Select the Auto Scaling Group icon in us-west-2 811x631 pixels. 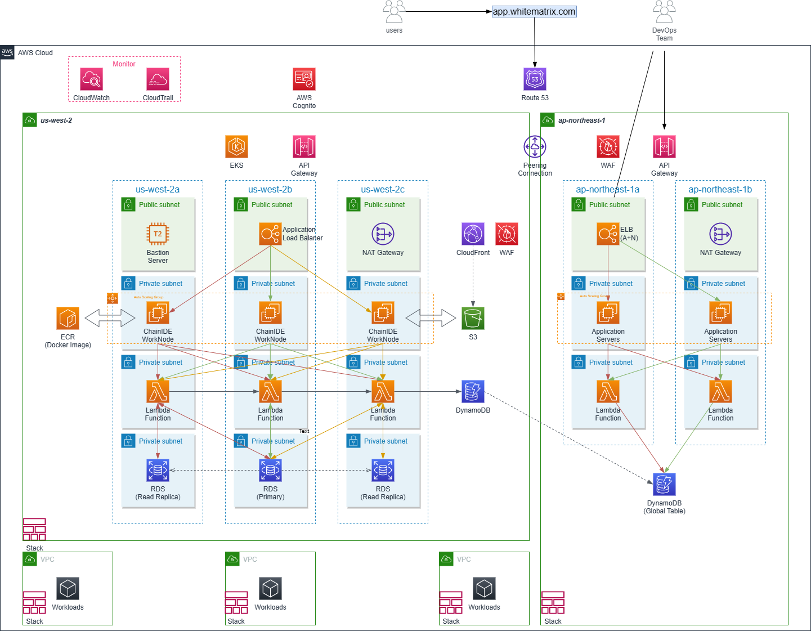[113, 298]
